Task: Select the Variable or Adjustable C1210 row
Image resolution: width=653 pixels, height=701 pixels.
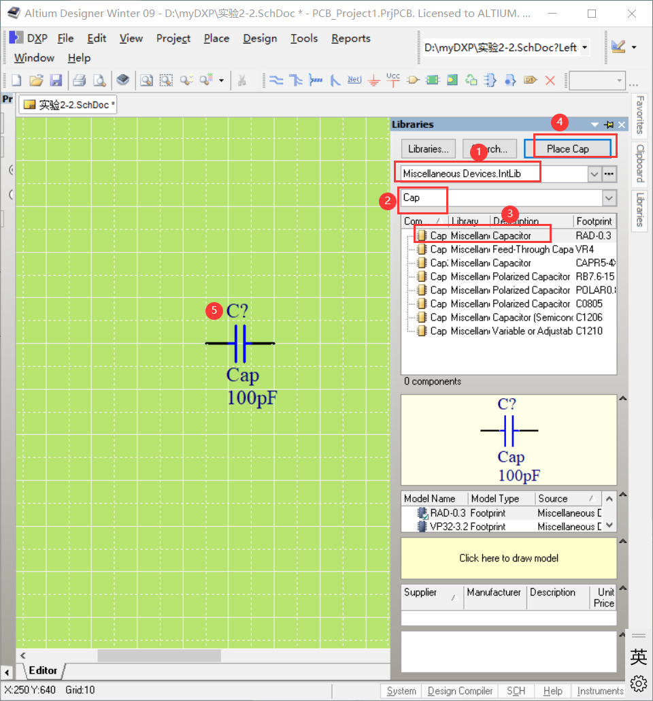Action: click(x=509, y=331)
